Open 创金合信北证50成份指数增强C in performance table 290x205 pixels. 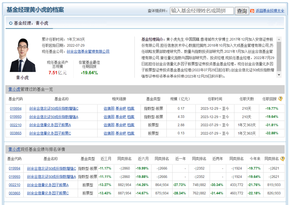point(51,168)
